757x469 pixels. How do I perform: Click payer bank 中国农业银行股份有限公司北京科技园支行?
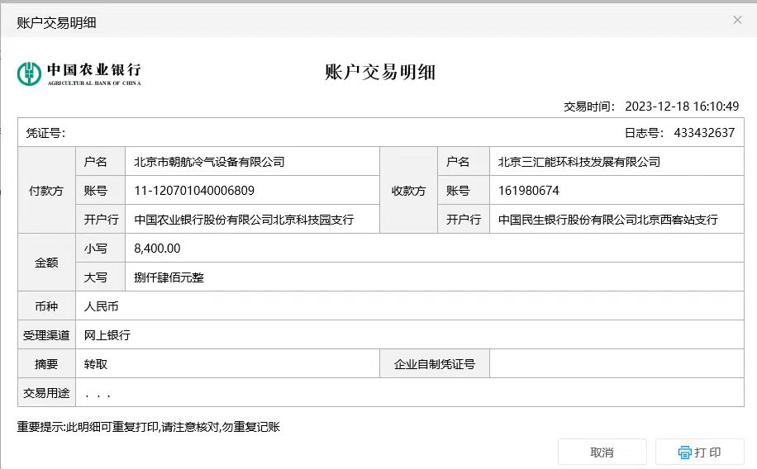click(x=244, y=220)
